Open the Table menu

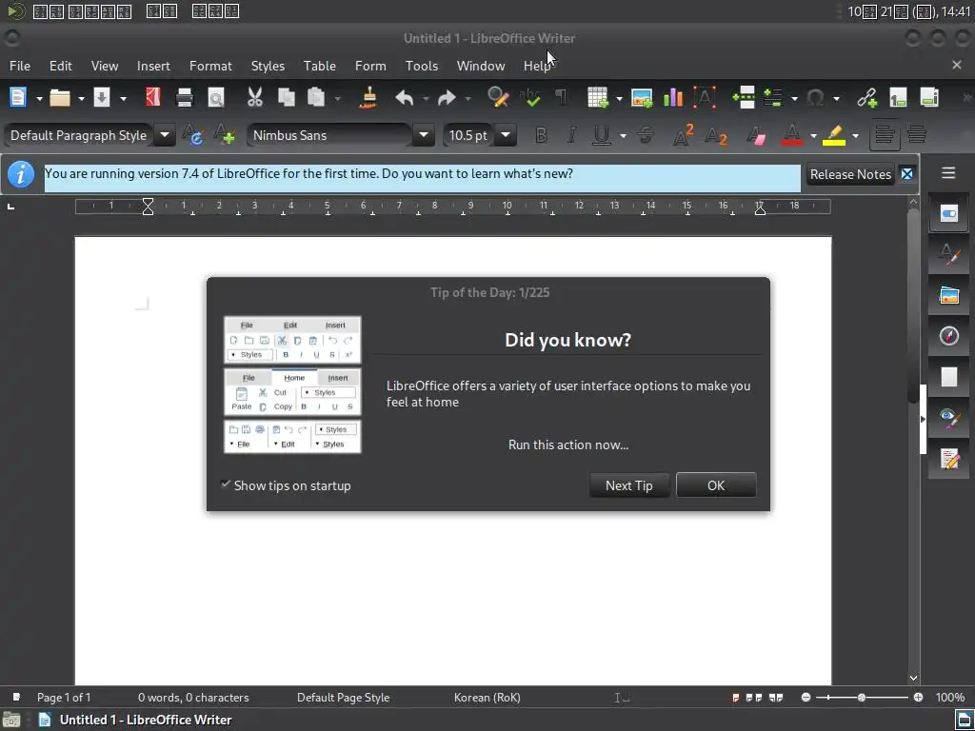(320, 66)
